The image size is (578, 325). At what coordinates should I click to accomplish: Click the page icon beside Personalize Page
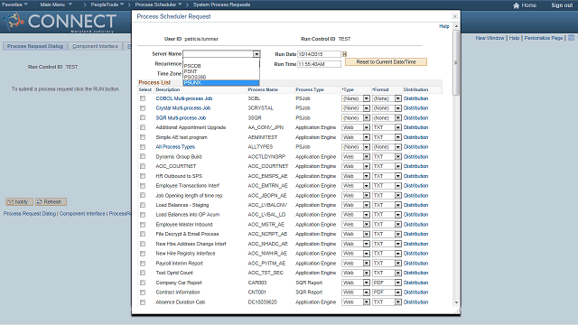[x=571, y=38]
